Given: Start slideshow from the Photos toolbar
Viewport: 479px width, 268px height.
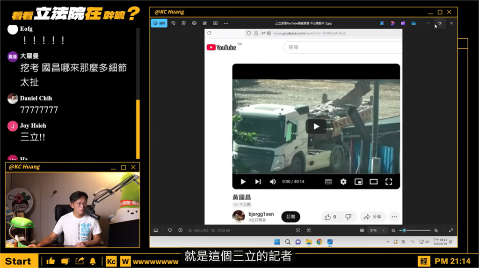Looking at the screenshot, I should tap(215, 23).
